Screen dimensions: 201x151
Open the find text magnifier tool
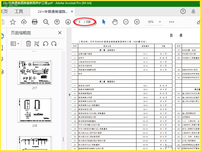46,22
